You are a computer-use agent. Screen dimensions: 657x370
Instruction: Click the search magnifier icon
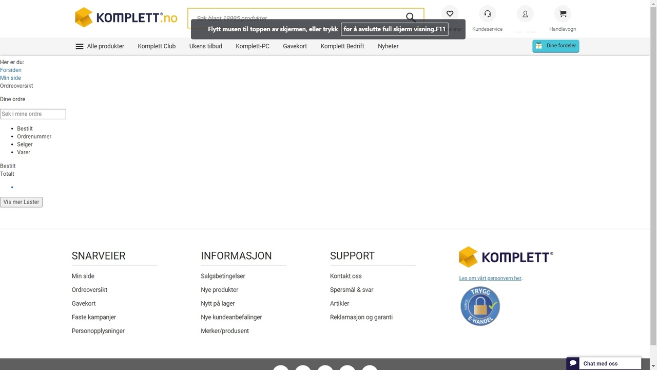click(x=411, y=17)
